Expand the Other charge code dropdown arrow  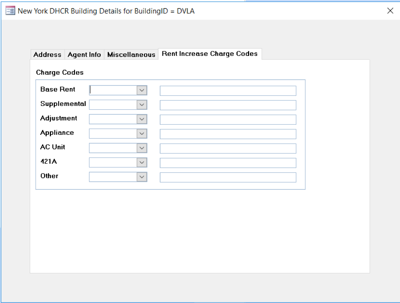pyautogui.click(x=142, y=177)
